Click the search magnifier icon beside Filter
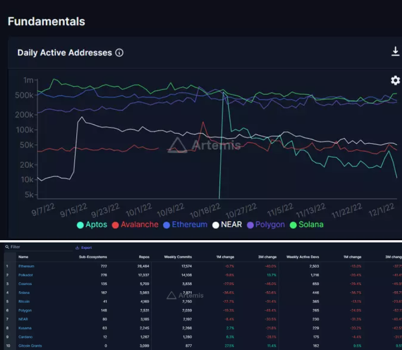402x350 pixels. 7,247
